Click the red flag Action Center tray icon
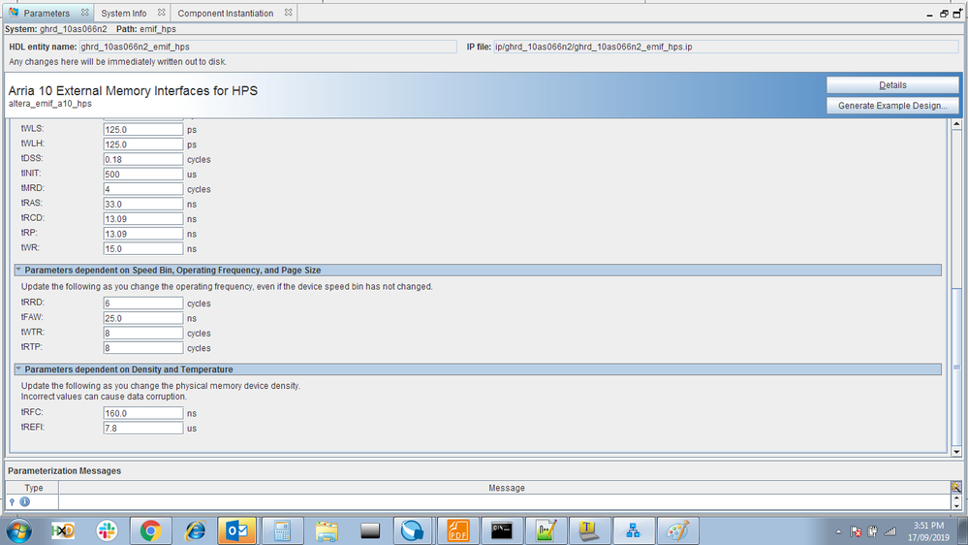 [x=856, y=531]
